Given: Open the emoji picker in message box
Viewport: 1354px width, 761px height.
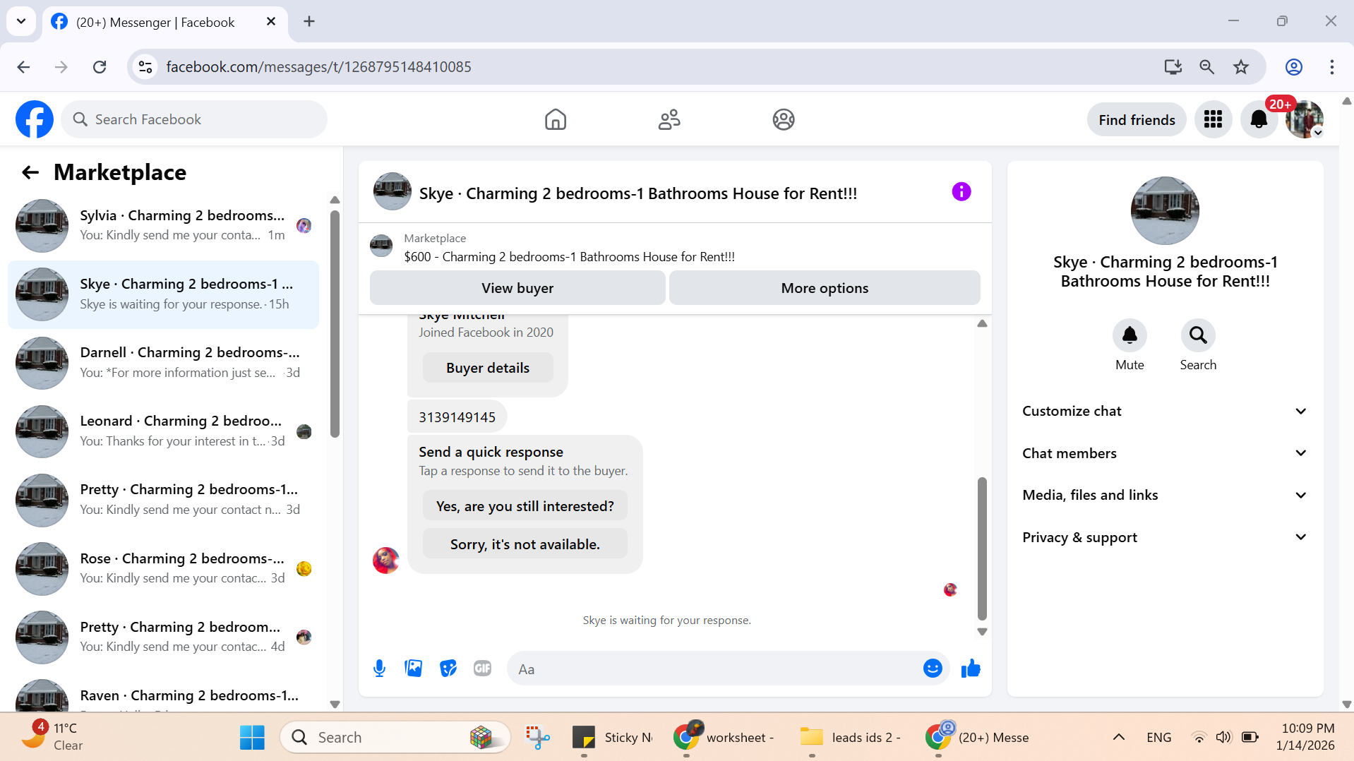Looking at the screenshot, I should pos(933,669).
